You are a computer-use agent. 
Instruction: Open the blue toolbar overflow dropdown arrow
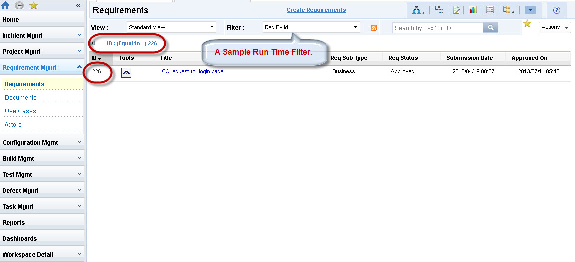[x=530, y=10]
